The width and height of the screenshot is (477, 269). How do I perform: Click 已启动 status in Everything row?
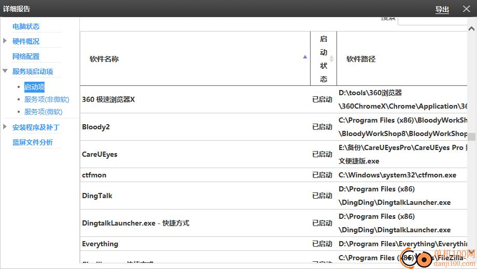pos(322,244)
